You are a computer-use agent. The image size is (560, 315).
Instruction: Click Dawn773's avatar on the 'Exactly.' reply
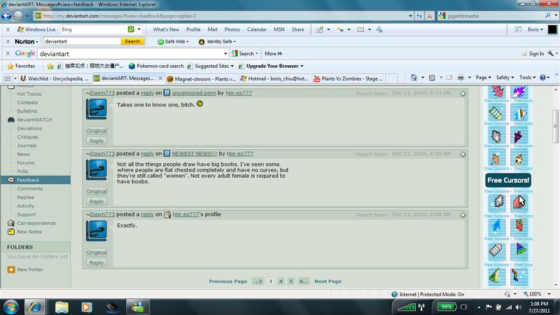[x=97, y=232]
